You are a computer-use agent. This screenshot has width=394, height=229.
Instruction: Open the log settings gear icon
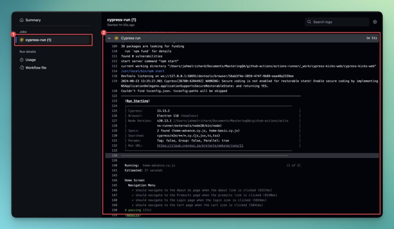coord(375,22)
